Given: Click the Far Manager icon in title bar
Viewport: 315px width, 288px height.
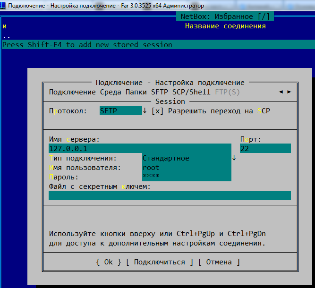Looking at the screenshot, I should tap(4, 6).
